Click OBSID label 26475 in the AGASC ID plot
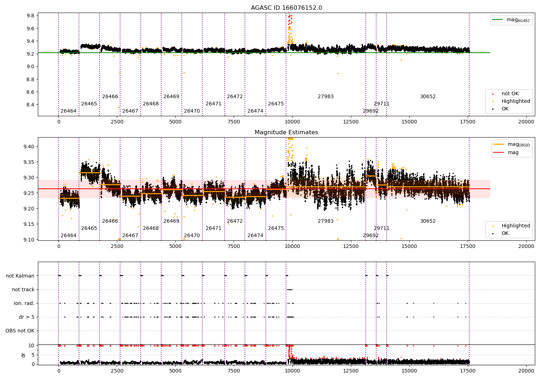The height and width of the screenshot is (379, 541). click(x=276, y=104)
